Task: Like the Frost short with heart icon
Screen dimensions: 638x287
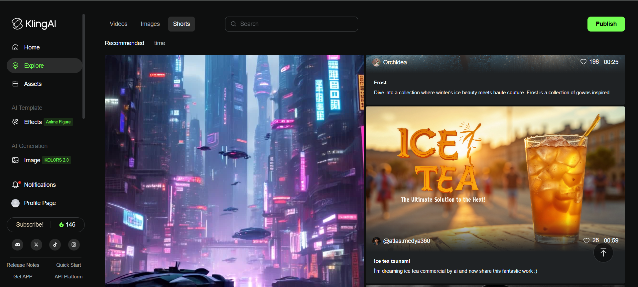Action: point(583,62)
